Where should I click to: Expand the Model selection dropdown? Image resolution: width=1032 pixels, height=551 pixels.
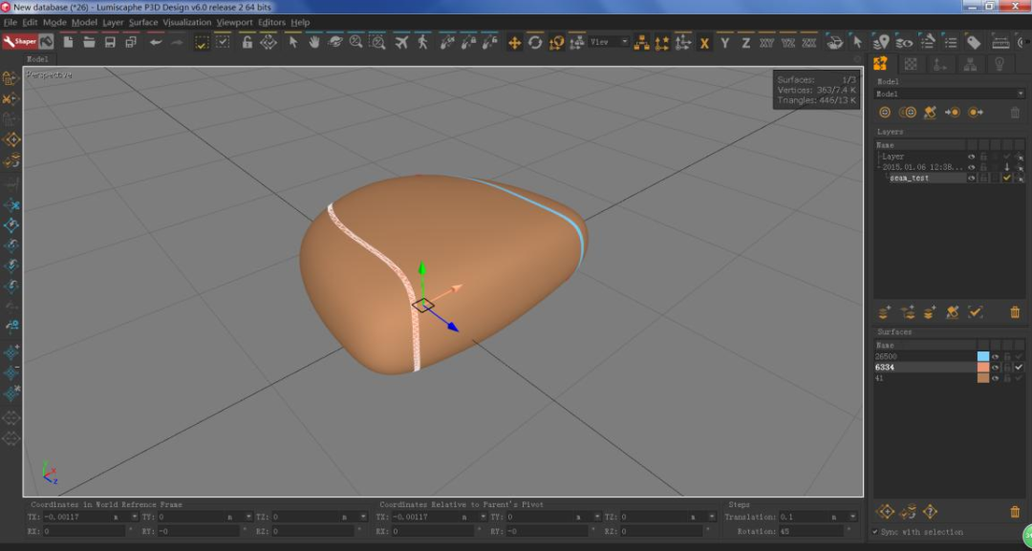[x=1020, y=94]
